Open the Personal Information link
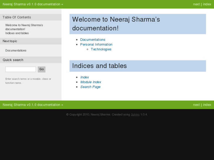214x160 pixels. pyautogui.click(x=96, y=44)
